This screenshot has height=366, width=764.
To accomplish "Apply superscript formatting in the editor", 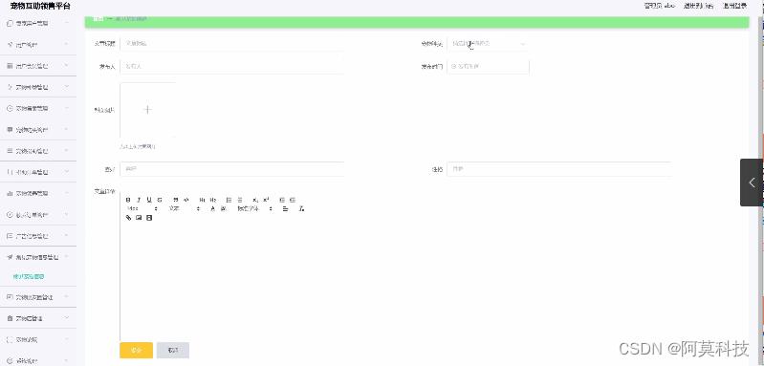I will point(266,200).
